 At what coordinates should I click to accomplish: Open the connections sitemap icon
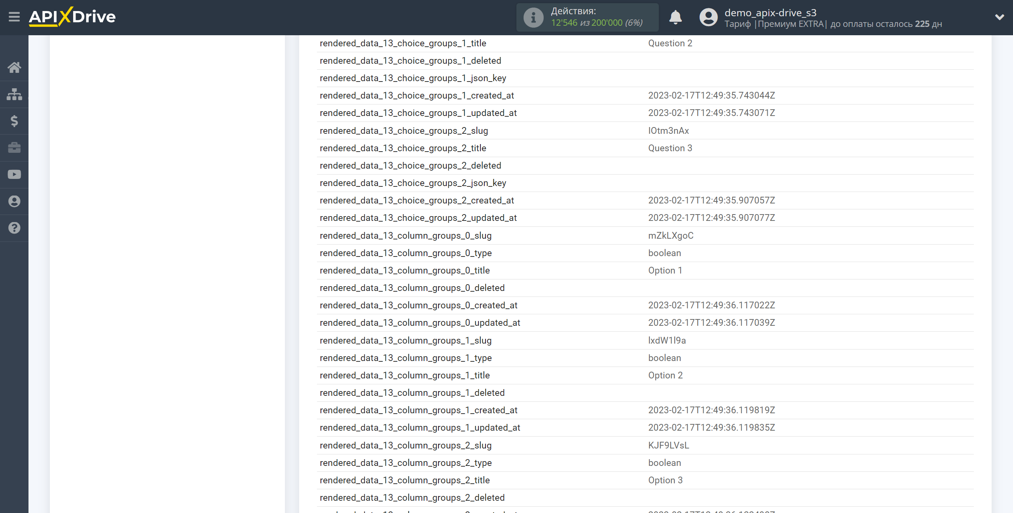coord(14,94)
